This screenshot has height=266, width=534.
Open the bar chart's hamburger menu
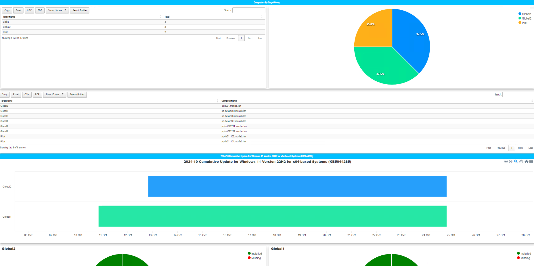pos(531,161)
